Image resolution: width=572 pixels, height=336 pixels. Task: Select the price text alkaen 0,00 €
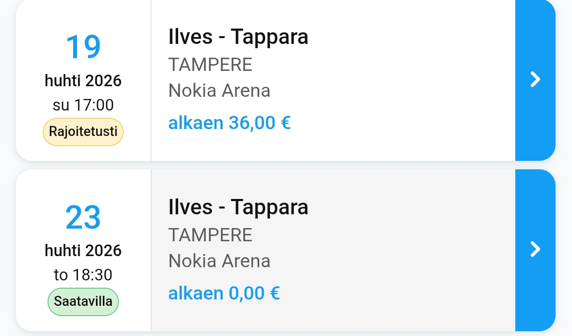coord(224,293)
